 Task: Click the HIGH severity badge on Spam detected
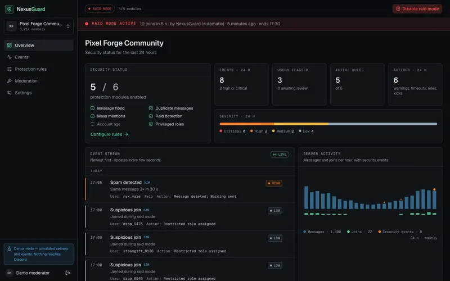[274, 183]
